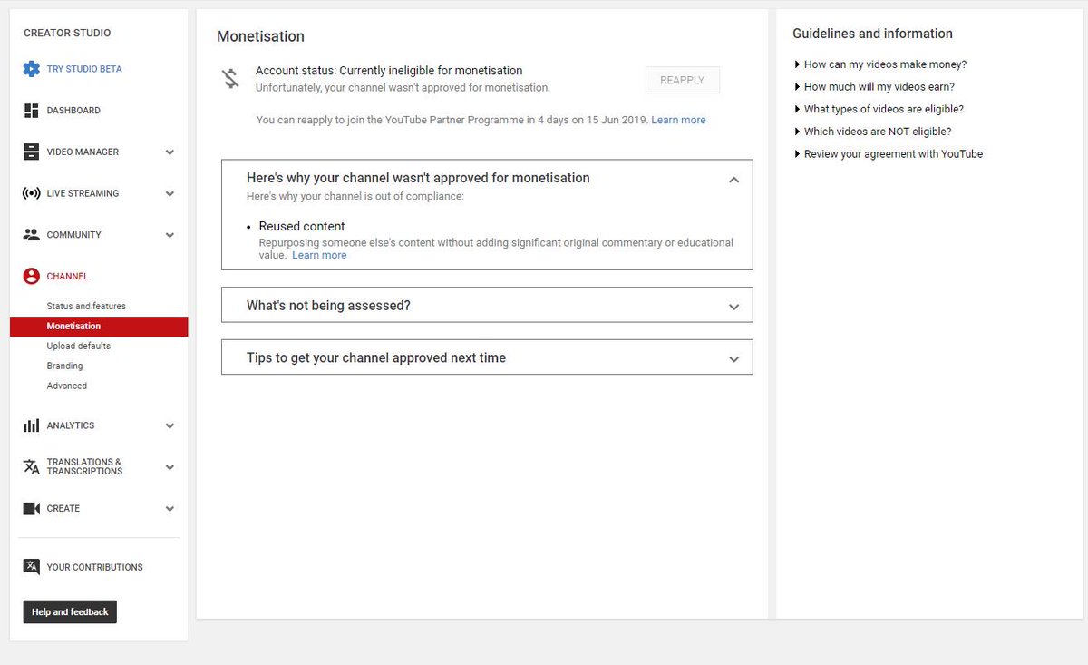Open the Your Contributions link text
The image size is (1088, 665).
(x=94, y=567)
